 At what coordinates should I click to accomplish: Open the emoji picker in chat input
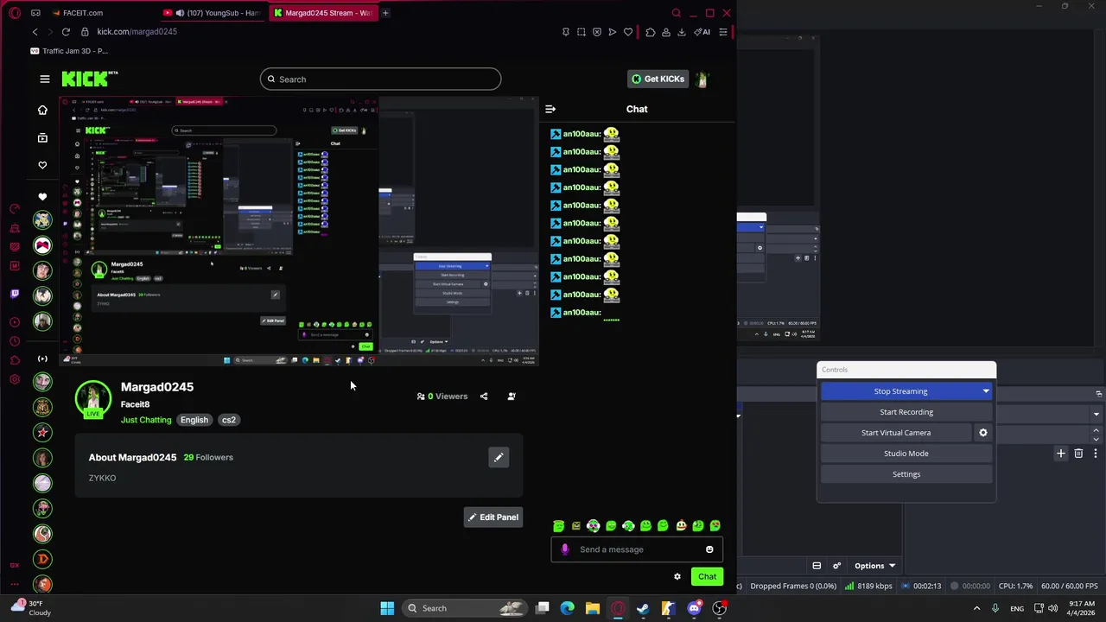tap(709, 549)
